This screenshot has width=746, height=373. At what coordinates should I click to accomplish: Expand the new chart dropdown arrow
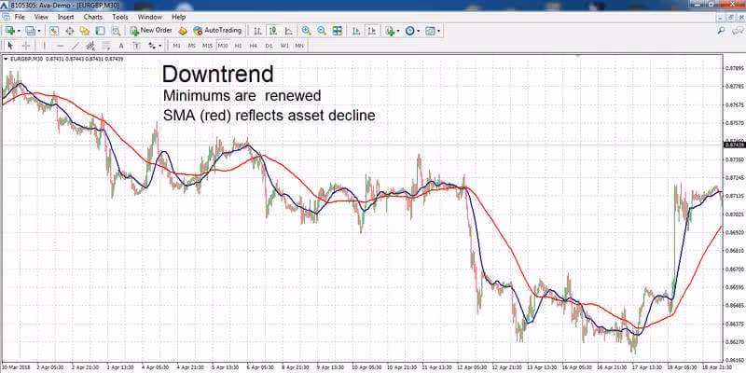(18, 31)
